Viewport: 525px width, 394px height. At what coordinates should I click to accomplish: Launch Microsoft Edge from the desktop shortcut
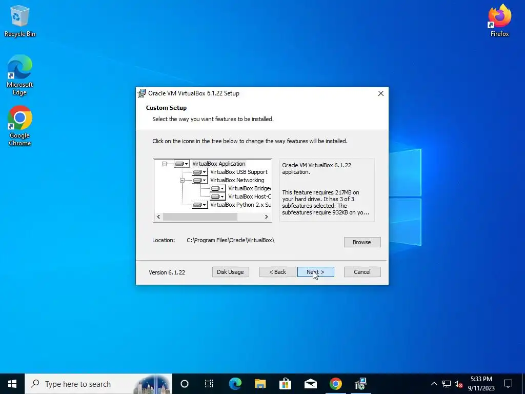(x=20, y=75)
